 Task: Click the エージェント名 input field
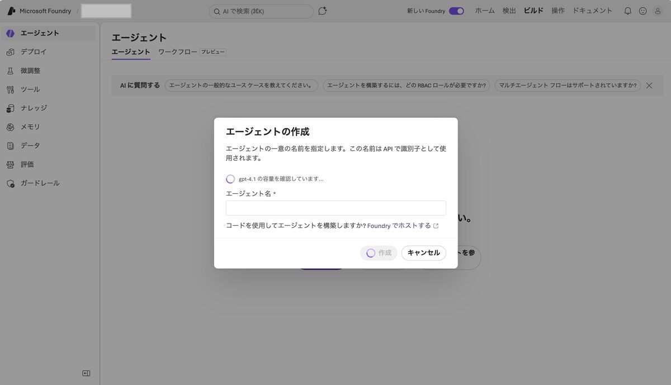pyautogui.click(x=335, y=208)
